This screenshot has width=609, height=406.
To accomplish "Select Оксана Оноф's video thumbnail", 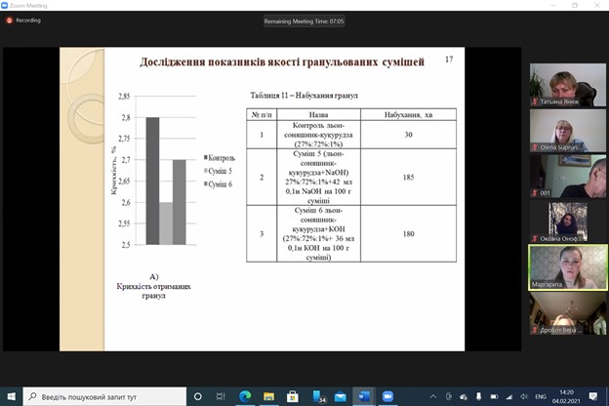I will point(567,222).
